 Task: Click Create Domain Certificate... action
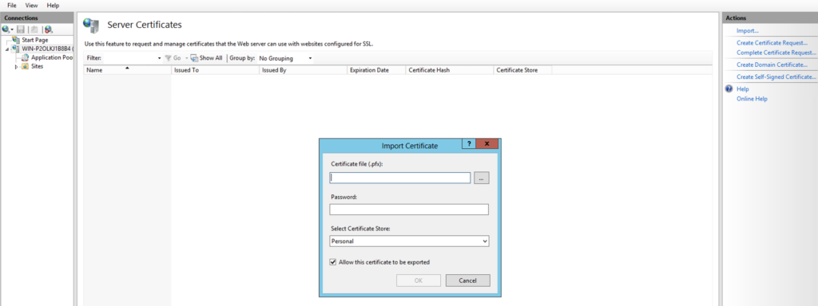(772, 65)
